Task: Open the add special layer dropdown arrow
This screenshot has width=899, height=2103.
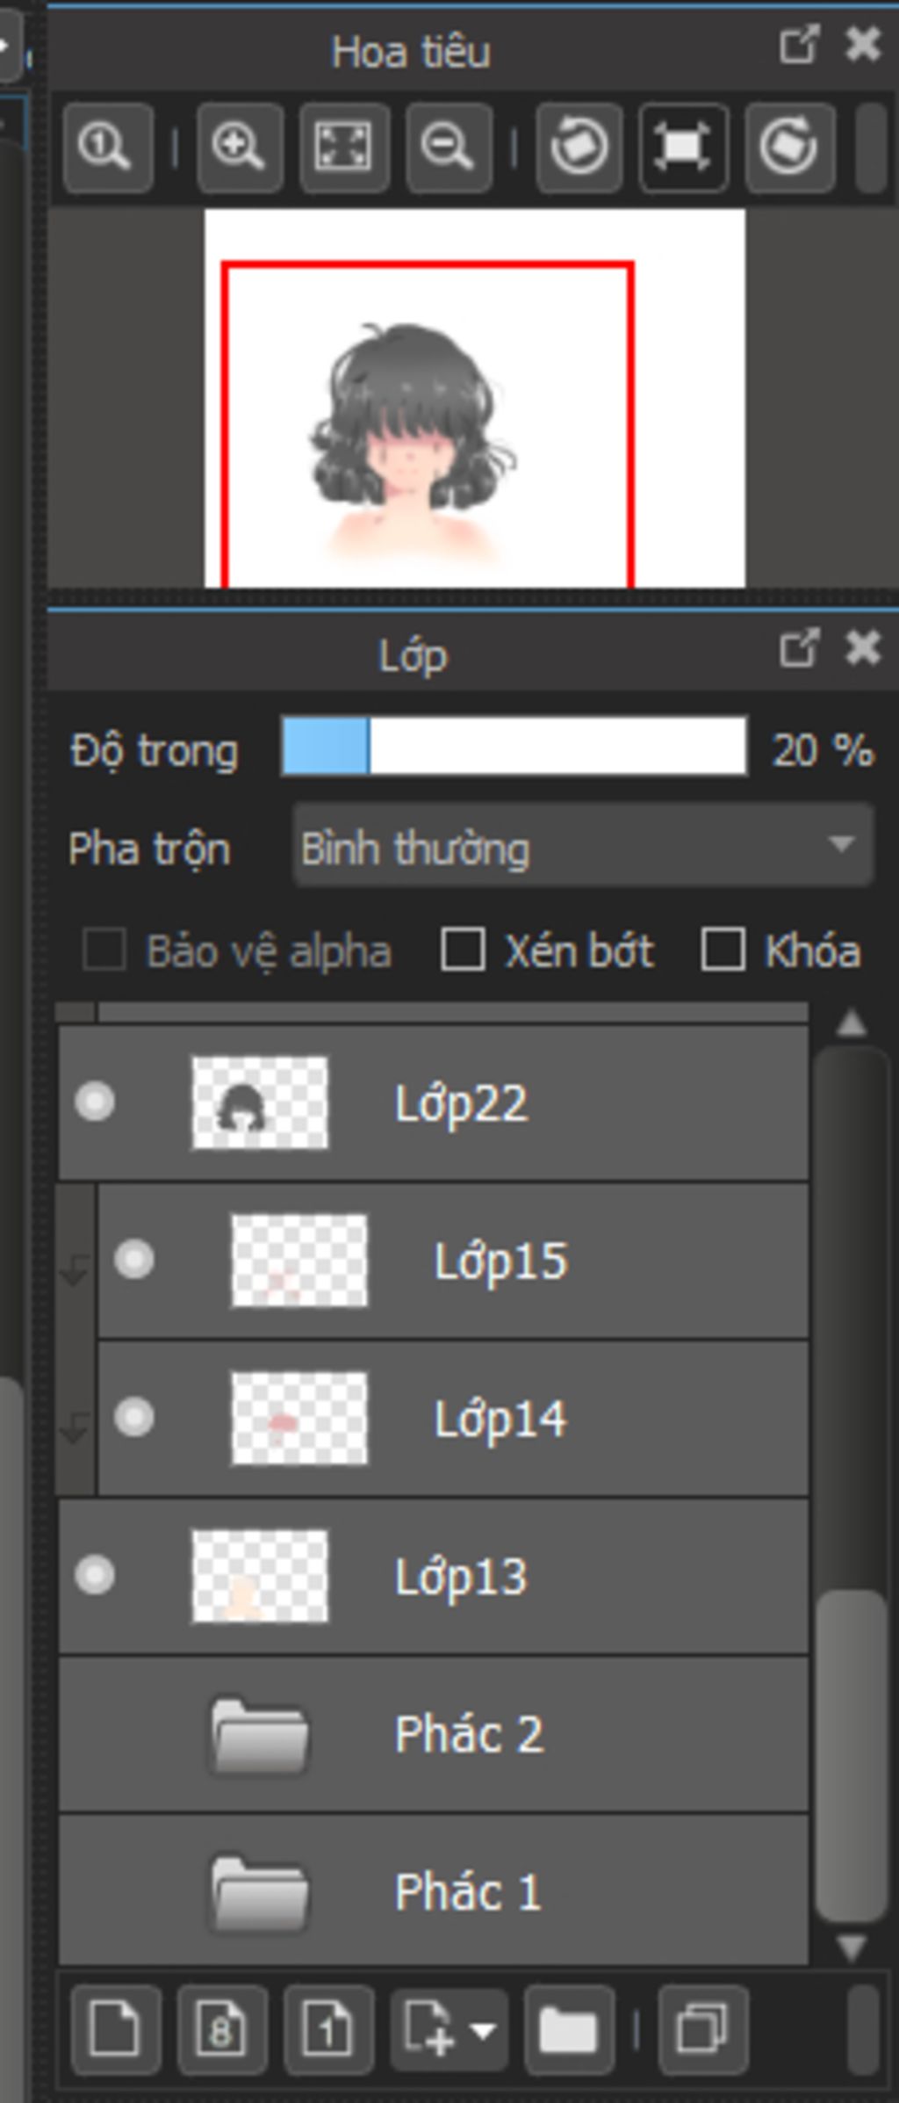Action: pyautogui.click(x=482, y=2028)
